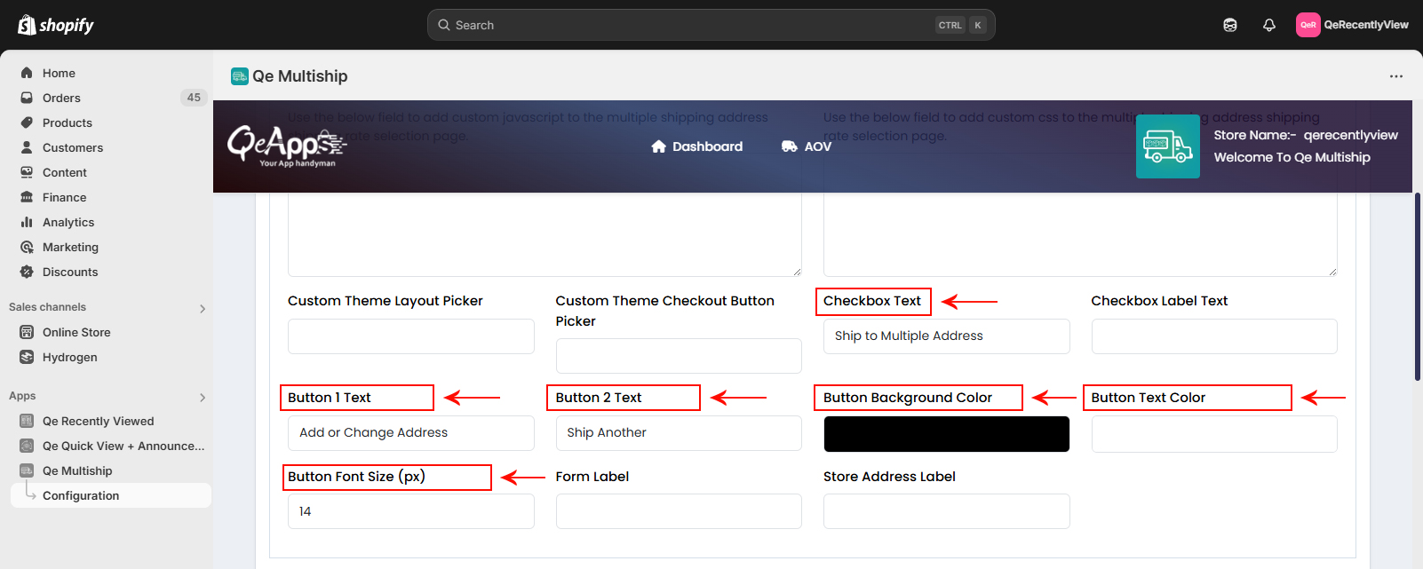
Task: Click the Form Label input field
Action: coord(679,511)
